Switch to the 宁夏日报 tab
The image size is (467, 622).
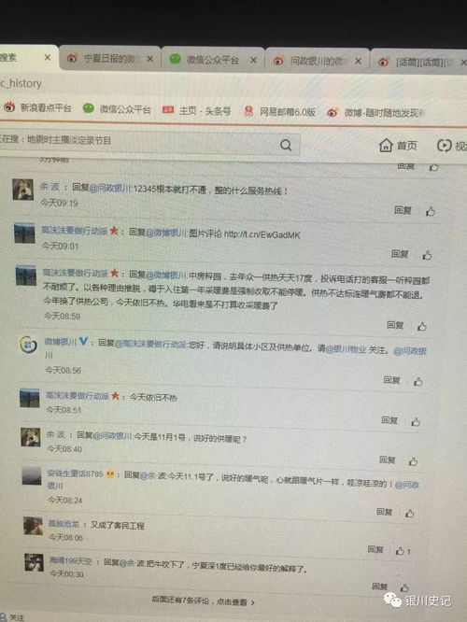tap(109, 59)
